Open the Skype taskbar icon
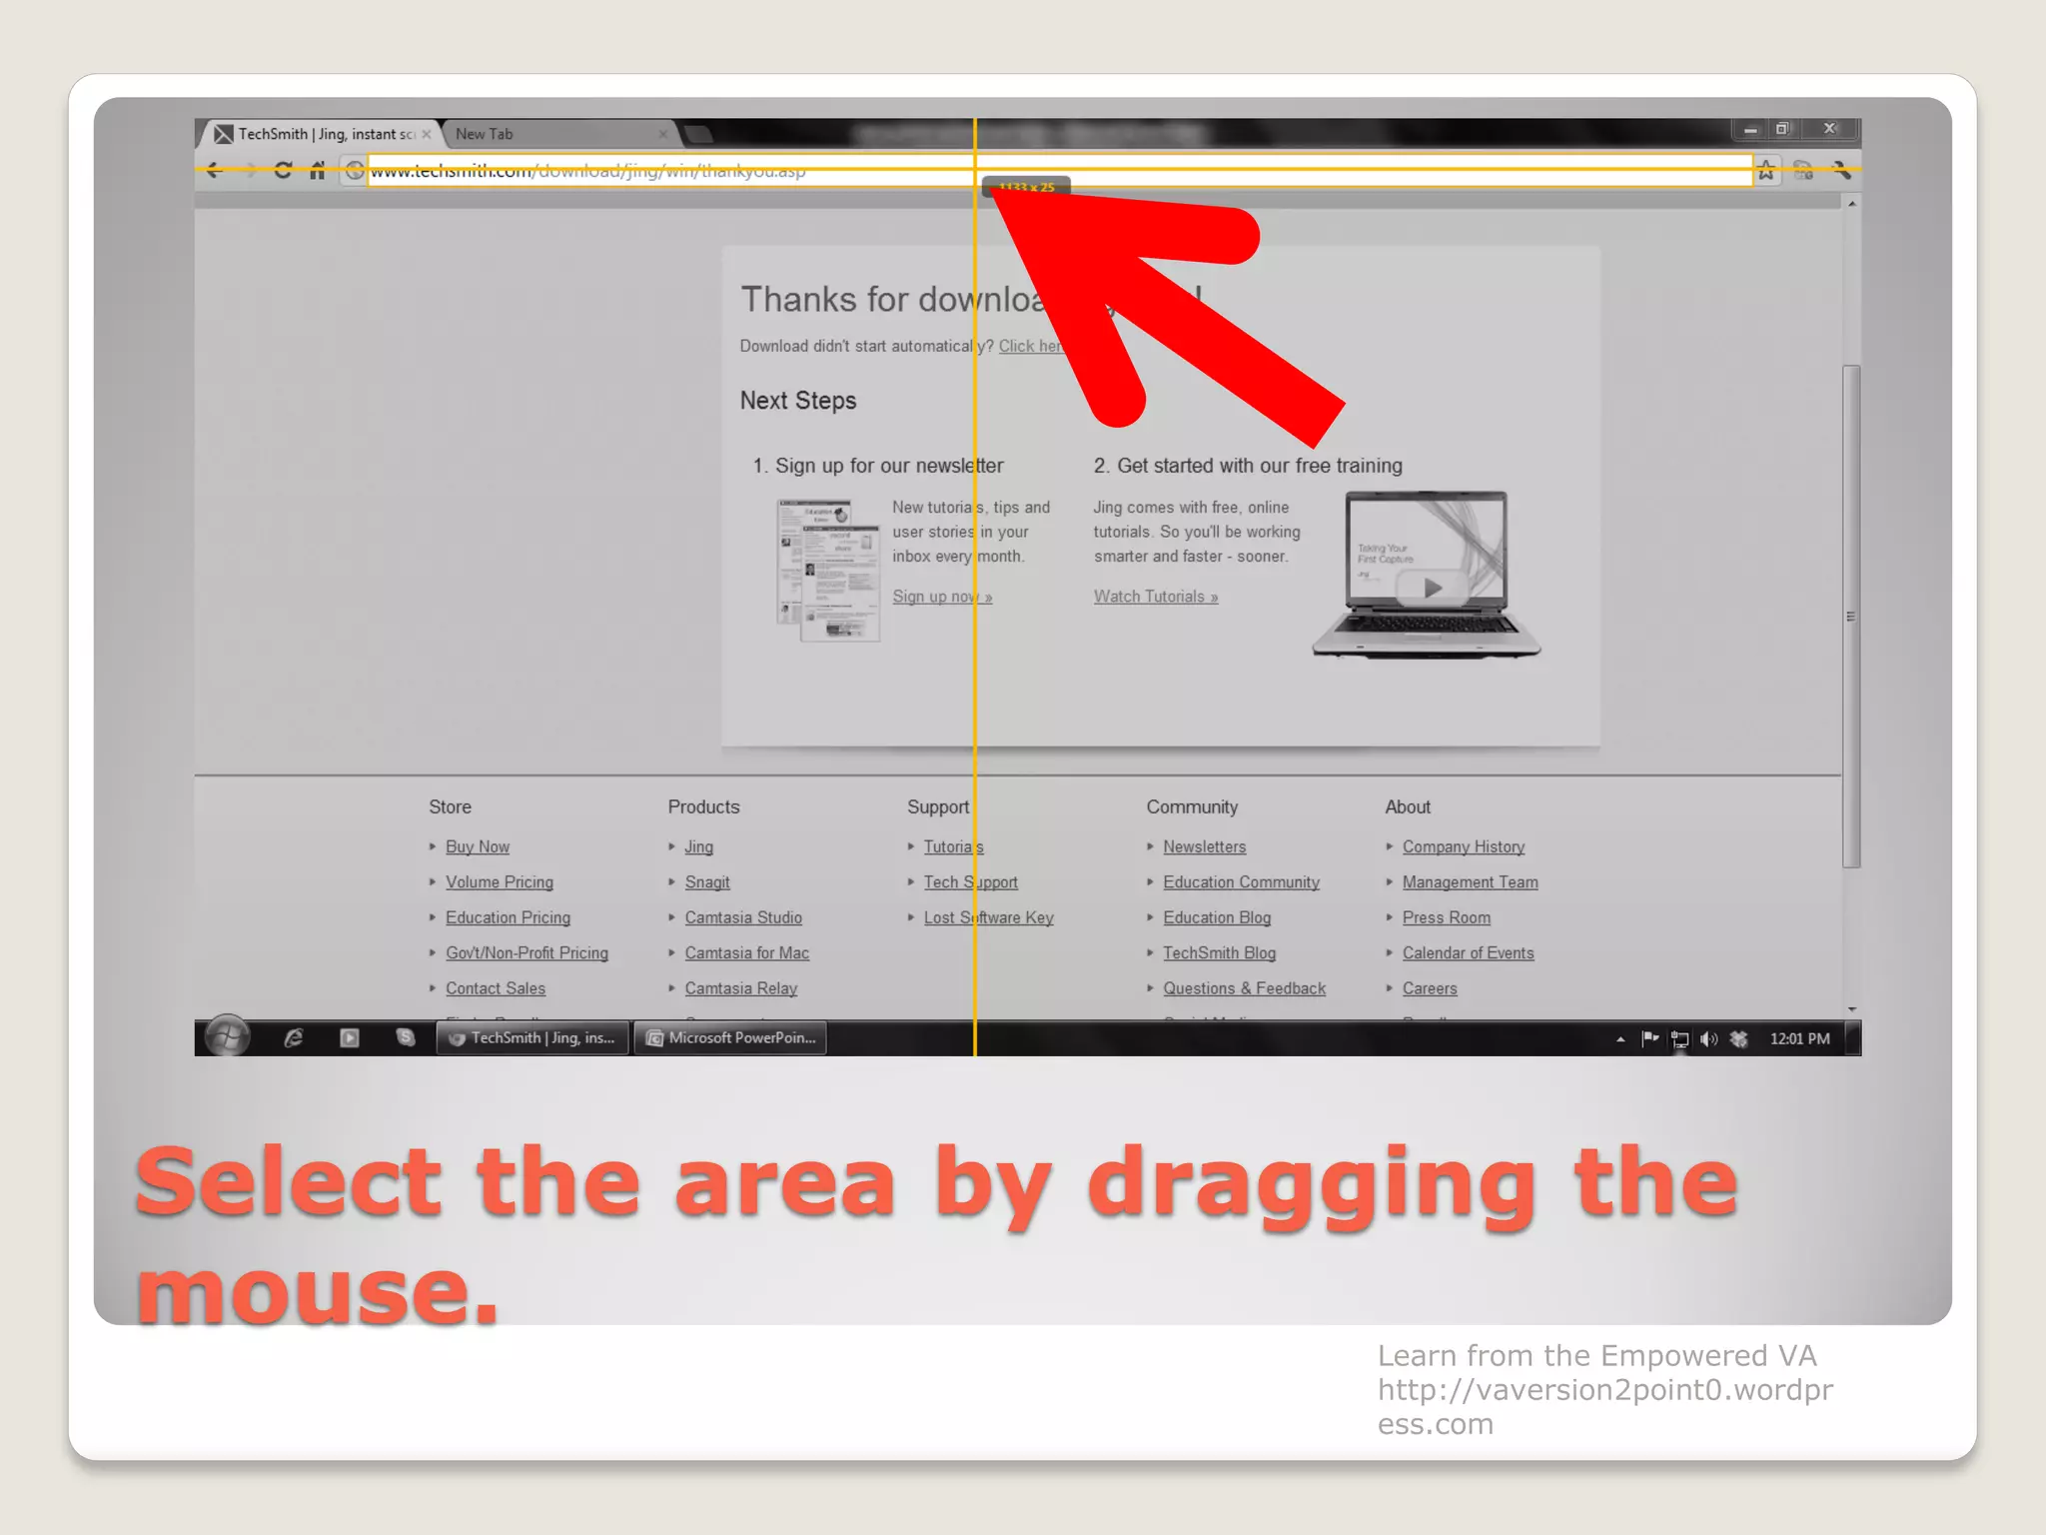2046x1535 pixels. (x=405, y=1038)
